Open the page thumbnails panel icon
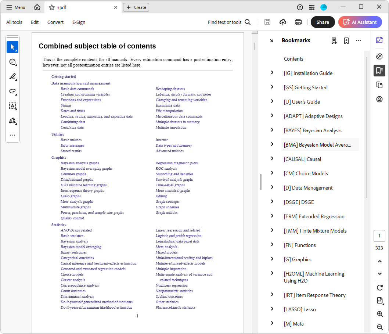Screen dimensions: 389x334 [379, 85]
